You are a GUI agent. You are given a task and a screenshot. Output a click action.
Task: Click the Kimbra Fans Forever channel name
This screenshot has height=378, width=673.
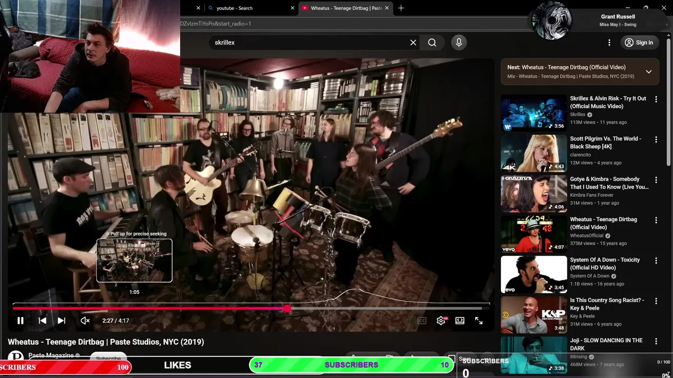coord(592,195)
